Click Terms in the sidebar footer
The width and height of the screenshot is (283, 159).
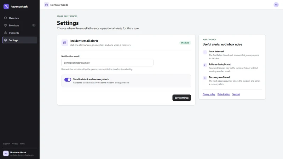22,144
